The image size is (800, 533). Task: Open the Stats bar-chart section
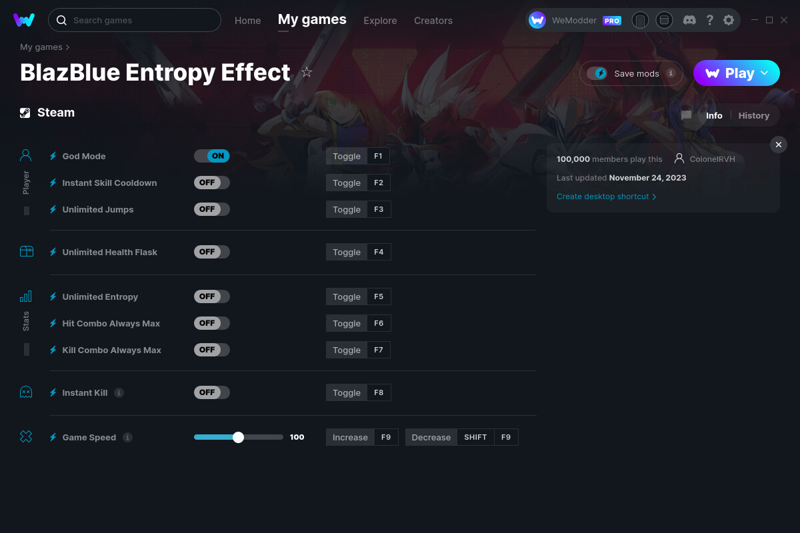click(25, 295)
